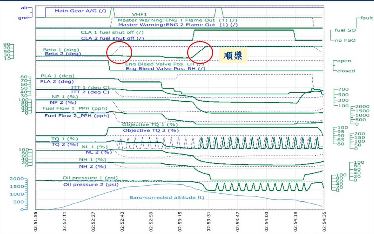
Task: Click the 'air' axis state label
Action: point(25,8)
